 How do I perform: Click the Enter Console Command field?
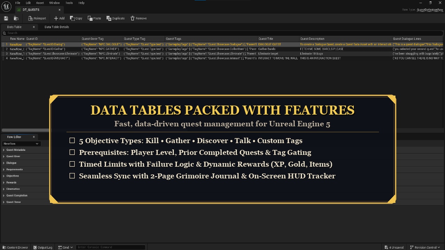[110, 247]
